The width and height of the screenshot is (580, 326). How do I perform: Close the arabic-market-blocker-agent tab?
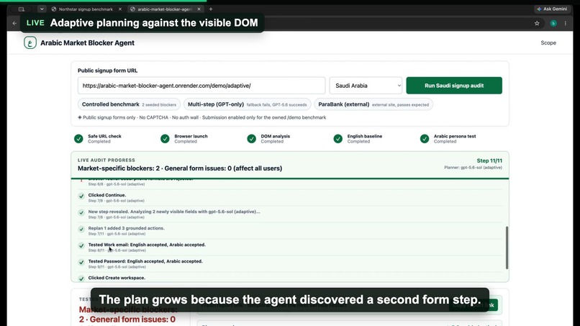[199, 9]
